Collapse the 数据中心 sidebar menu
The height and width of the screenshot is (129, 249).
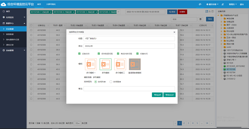(12, 23)
